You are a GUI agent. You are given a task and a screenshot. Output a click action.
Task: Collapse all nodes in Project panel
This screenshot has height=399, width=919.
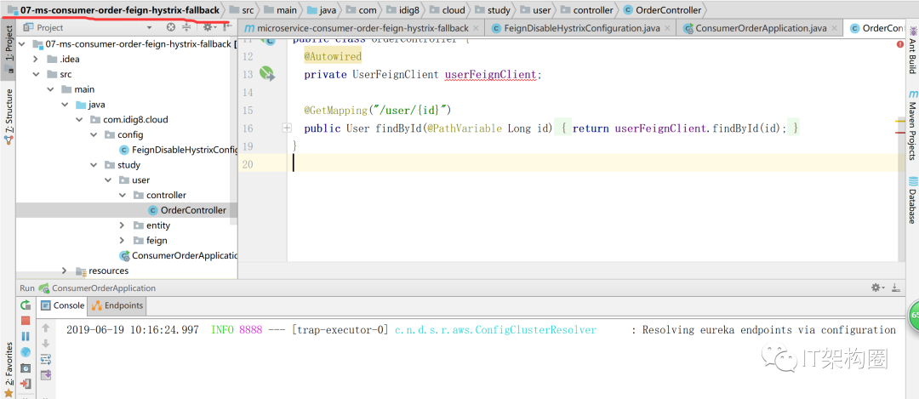(x=187, y=27)
